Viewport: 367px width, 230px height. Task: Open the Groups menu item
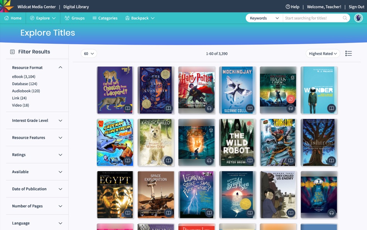tap(75, 18)
